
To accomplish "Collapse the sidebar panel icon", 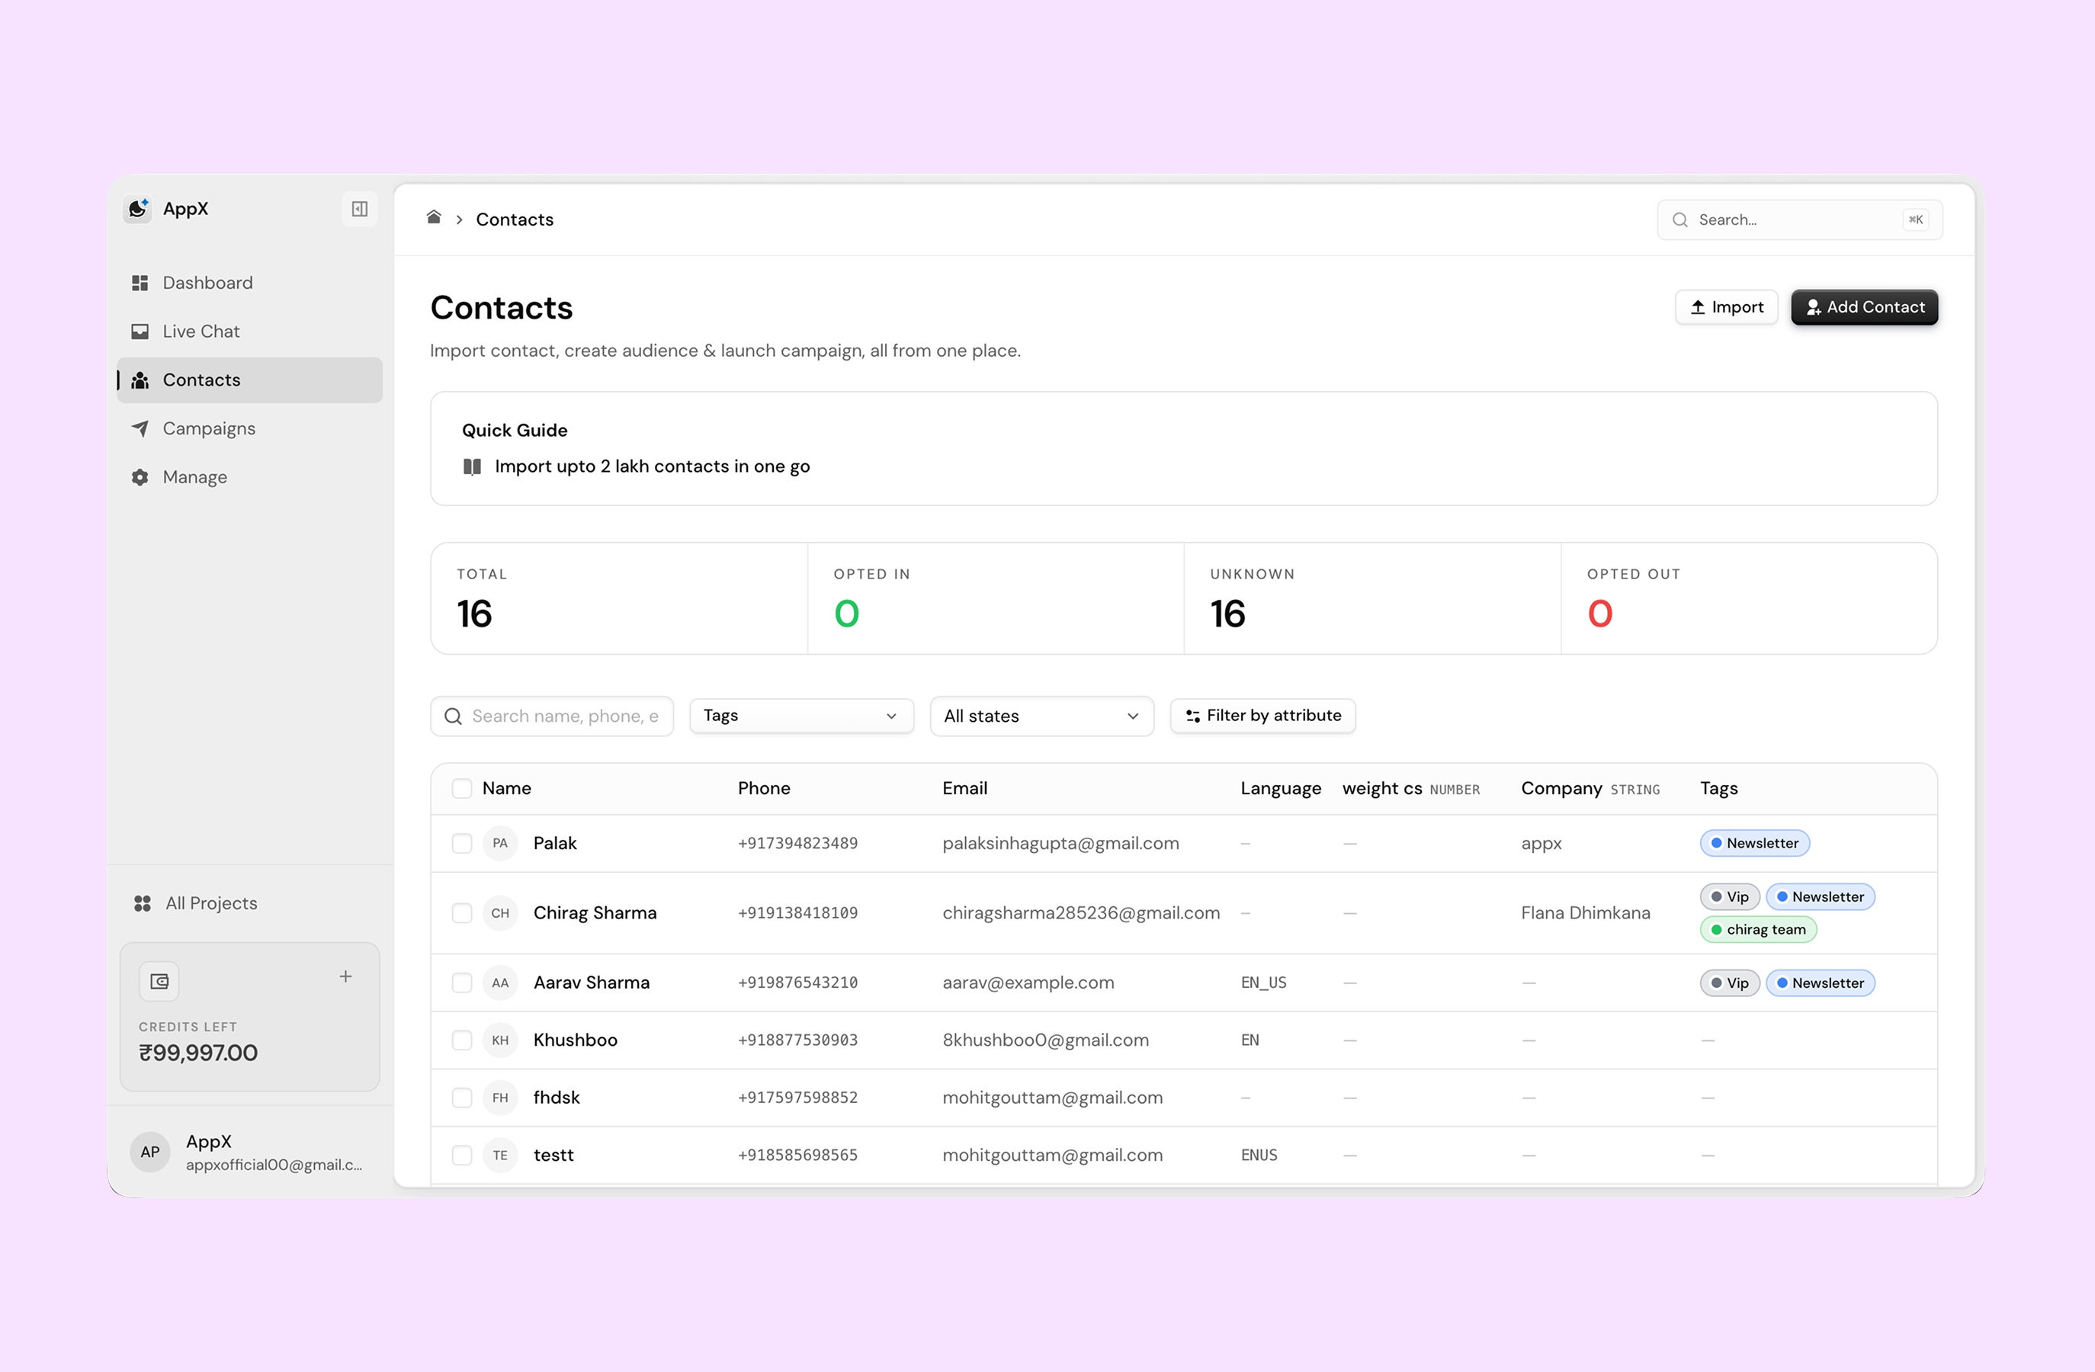I will pyautogui.click(x=359, y=209).
